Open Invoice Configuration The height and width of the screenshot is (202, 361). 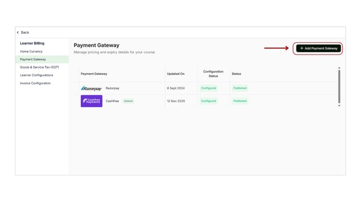click(35, 83)
